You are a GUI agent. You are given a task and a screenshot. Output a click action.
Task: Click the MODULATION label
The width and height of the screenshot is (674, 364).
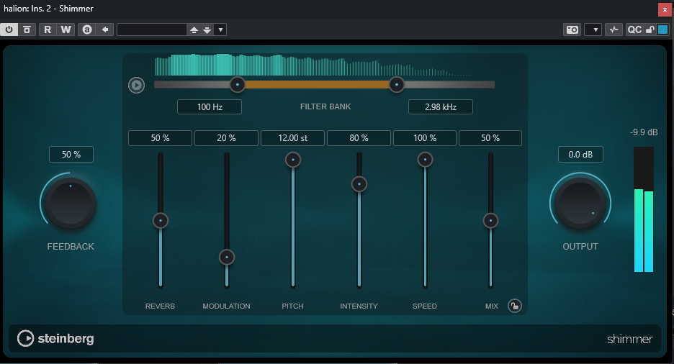(226, 306)
